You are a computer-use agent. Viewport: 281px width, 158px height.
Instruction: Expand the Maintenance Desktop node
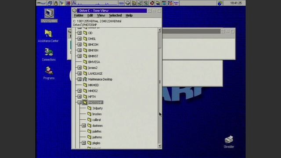click(x=79, y=79)
